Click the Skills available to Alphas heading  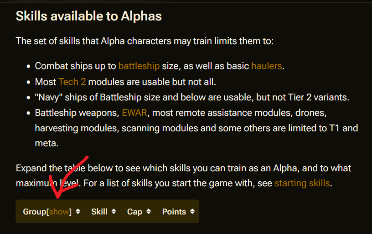tap(89, 16)
